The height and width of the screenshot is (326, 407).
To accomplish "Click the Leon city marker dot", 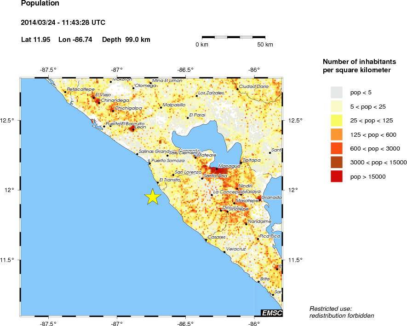I will [x=133, y=129].
